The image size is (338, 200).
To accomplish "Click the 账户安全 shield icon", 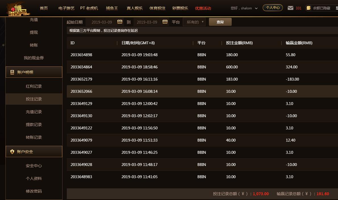I will coord(12,152).
